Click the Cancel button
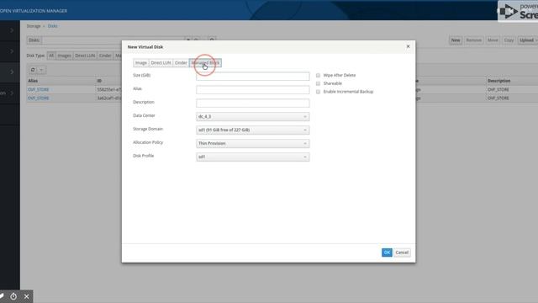 click(x=402, y=252)
